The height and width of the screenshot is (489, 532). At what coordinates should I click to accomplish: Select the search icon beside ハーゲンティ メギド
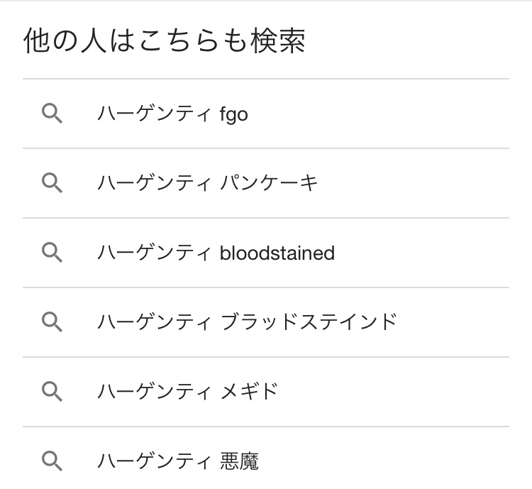point(52,391)
